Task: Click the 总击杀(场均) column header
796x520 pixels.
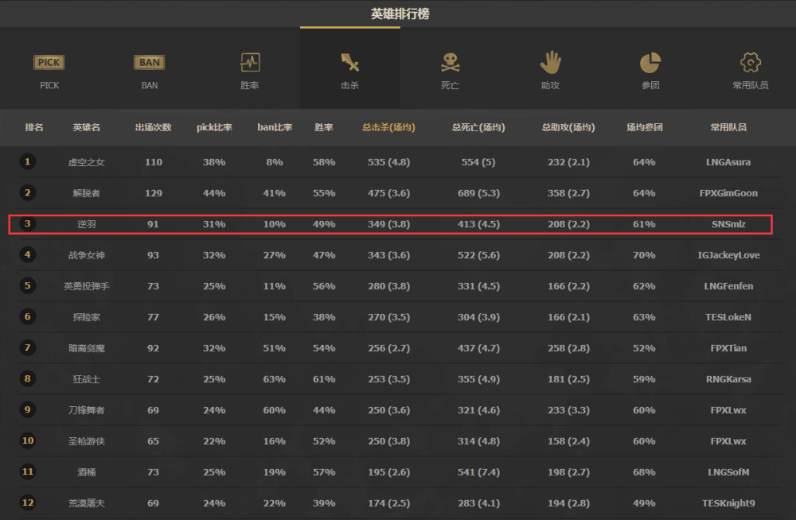Action: (x=388, y=127)
